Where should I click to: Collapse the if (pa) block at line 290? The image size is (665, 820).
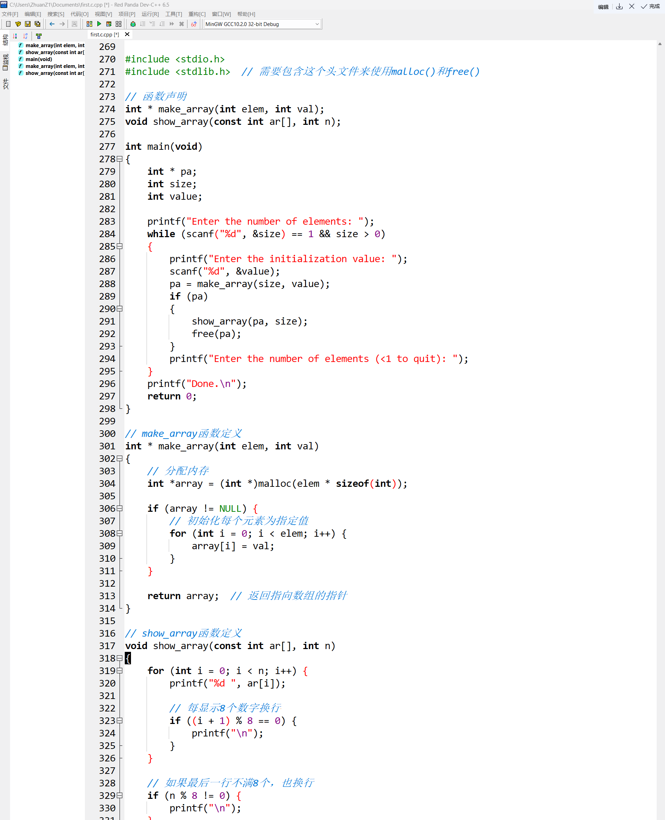pyautogui.click(x=120, y=309)
